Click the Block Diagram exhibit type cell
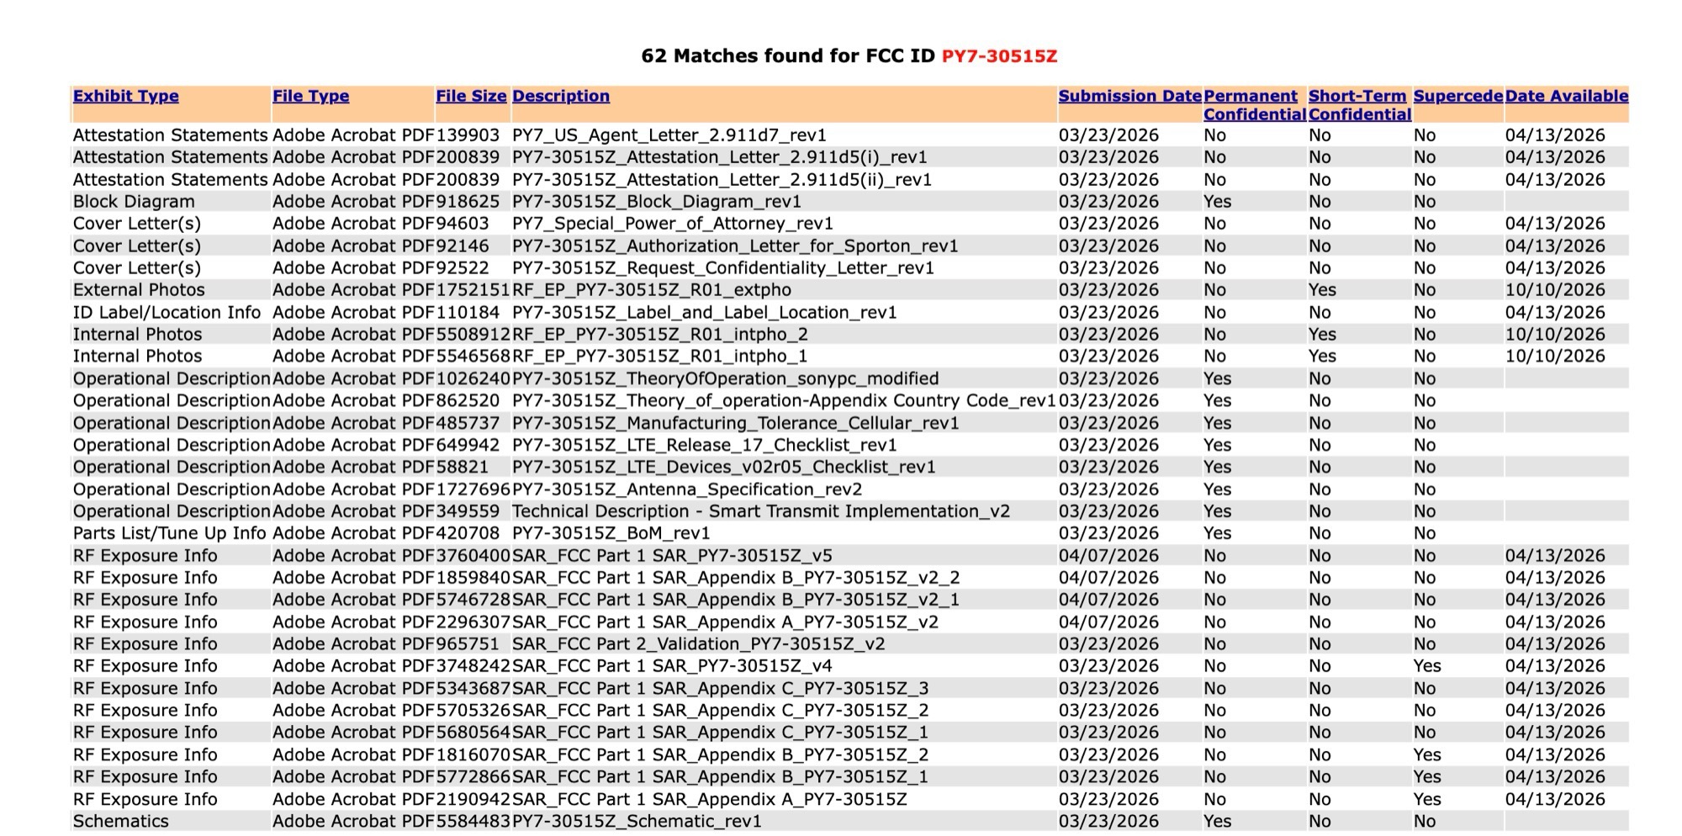 (134, 202)
